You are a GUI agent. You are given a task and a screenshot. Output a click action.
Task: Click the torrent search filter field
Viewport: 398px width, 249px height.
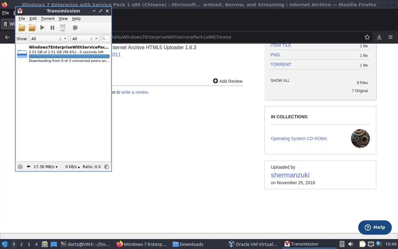pyautogui.click(x=106, y=39)
